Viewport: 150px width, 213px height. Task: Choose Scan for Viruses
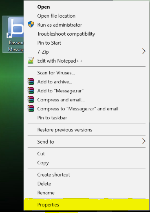pyautogui.click(x=56, y=73)
